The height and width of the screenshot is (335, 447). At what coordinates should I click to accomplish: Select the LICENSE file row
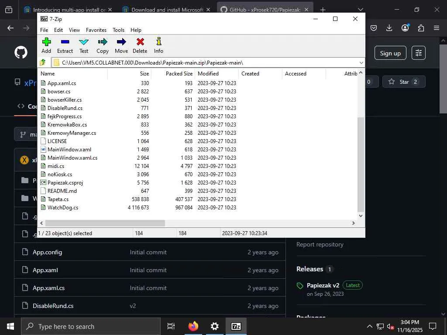coord(57,141)
